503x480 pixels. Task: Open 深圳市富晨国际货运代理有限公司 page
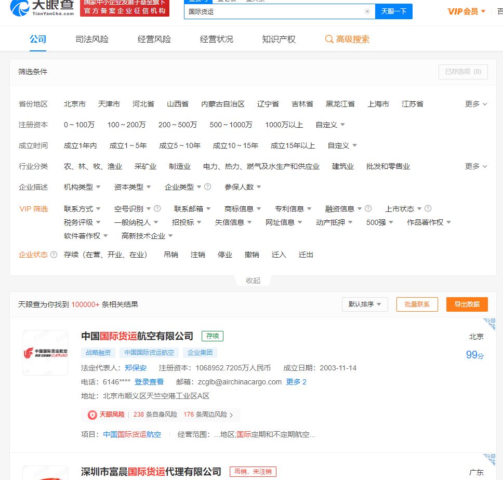pyautogui.click(x=151, y=472)
